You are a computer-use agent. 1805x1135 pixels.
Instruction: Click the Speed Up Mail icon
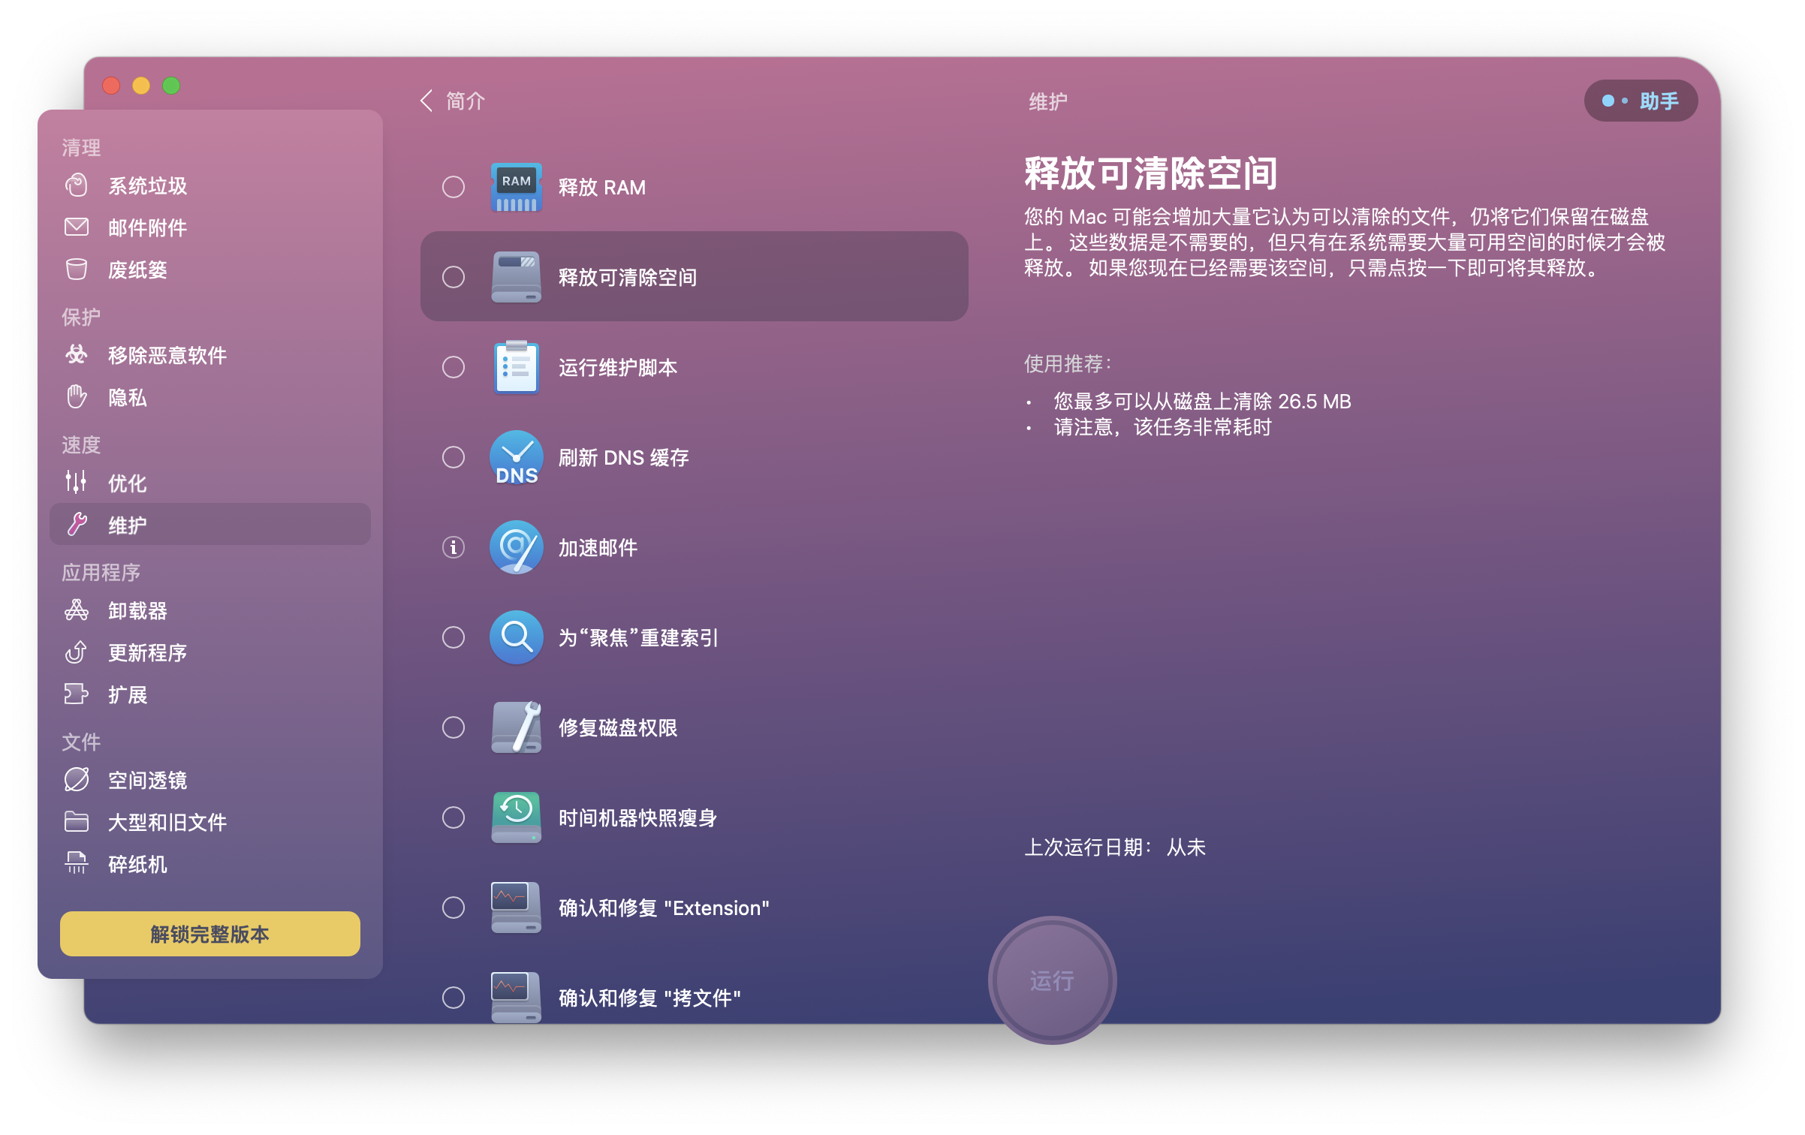[516, 547]
